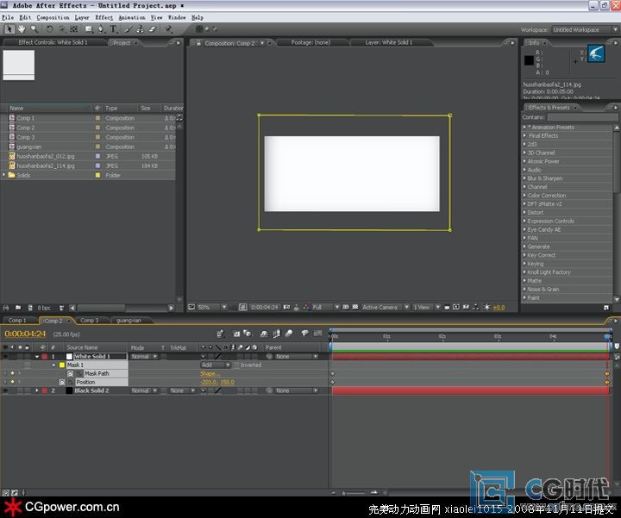Toggle transparency grid icon in viewer
The width and height of the screenshot is (621, 518).
(354, 307)
